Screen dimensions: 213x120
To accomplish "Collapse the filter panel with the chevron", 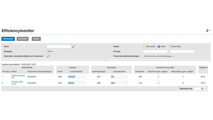I will pos(106,60).
